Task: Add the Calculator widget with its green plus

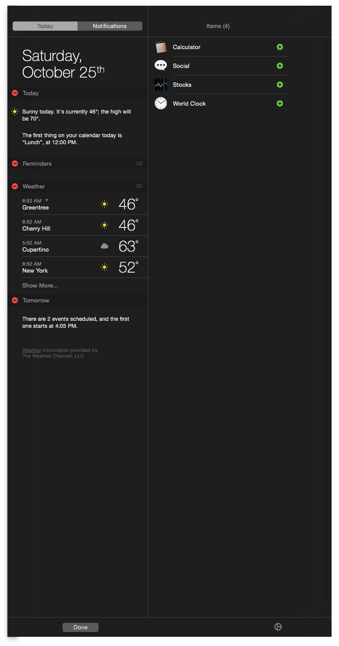Action: point(280,47)
